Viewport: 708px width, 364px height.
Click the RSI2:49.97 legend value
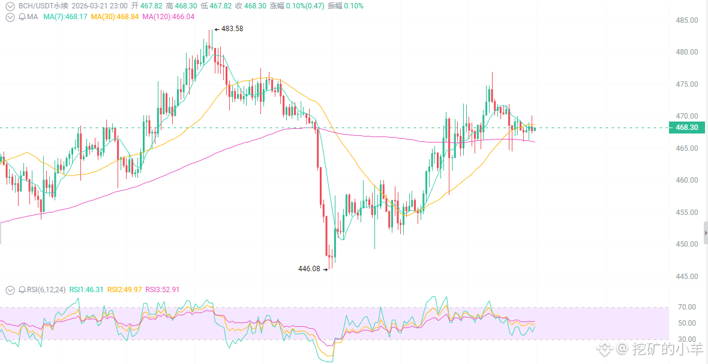coord(124,290)
